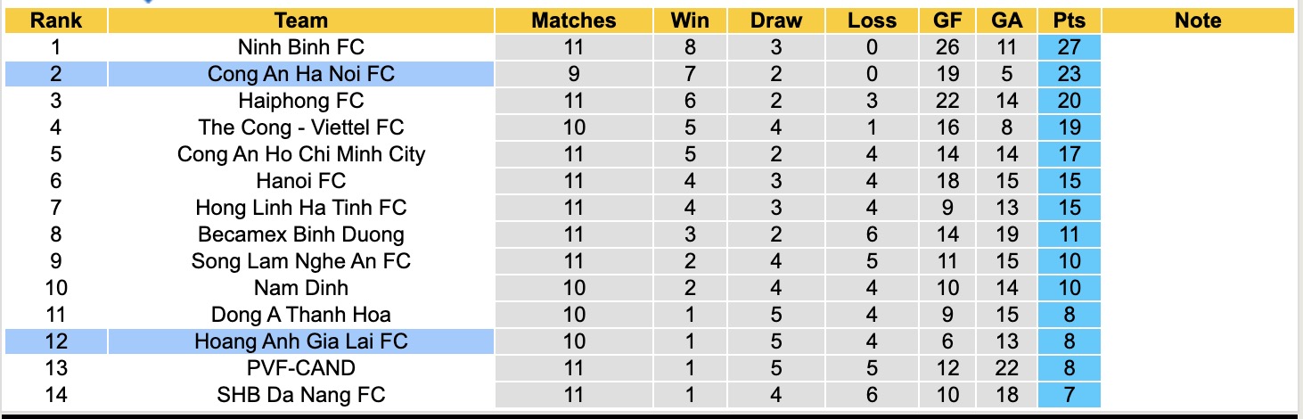The image size is (1303, 419).
Task: Open the Ninh Binh FC team name
Action: 301,47
